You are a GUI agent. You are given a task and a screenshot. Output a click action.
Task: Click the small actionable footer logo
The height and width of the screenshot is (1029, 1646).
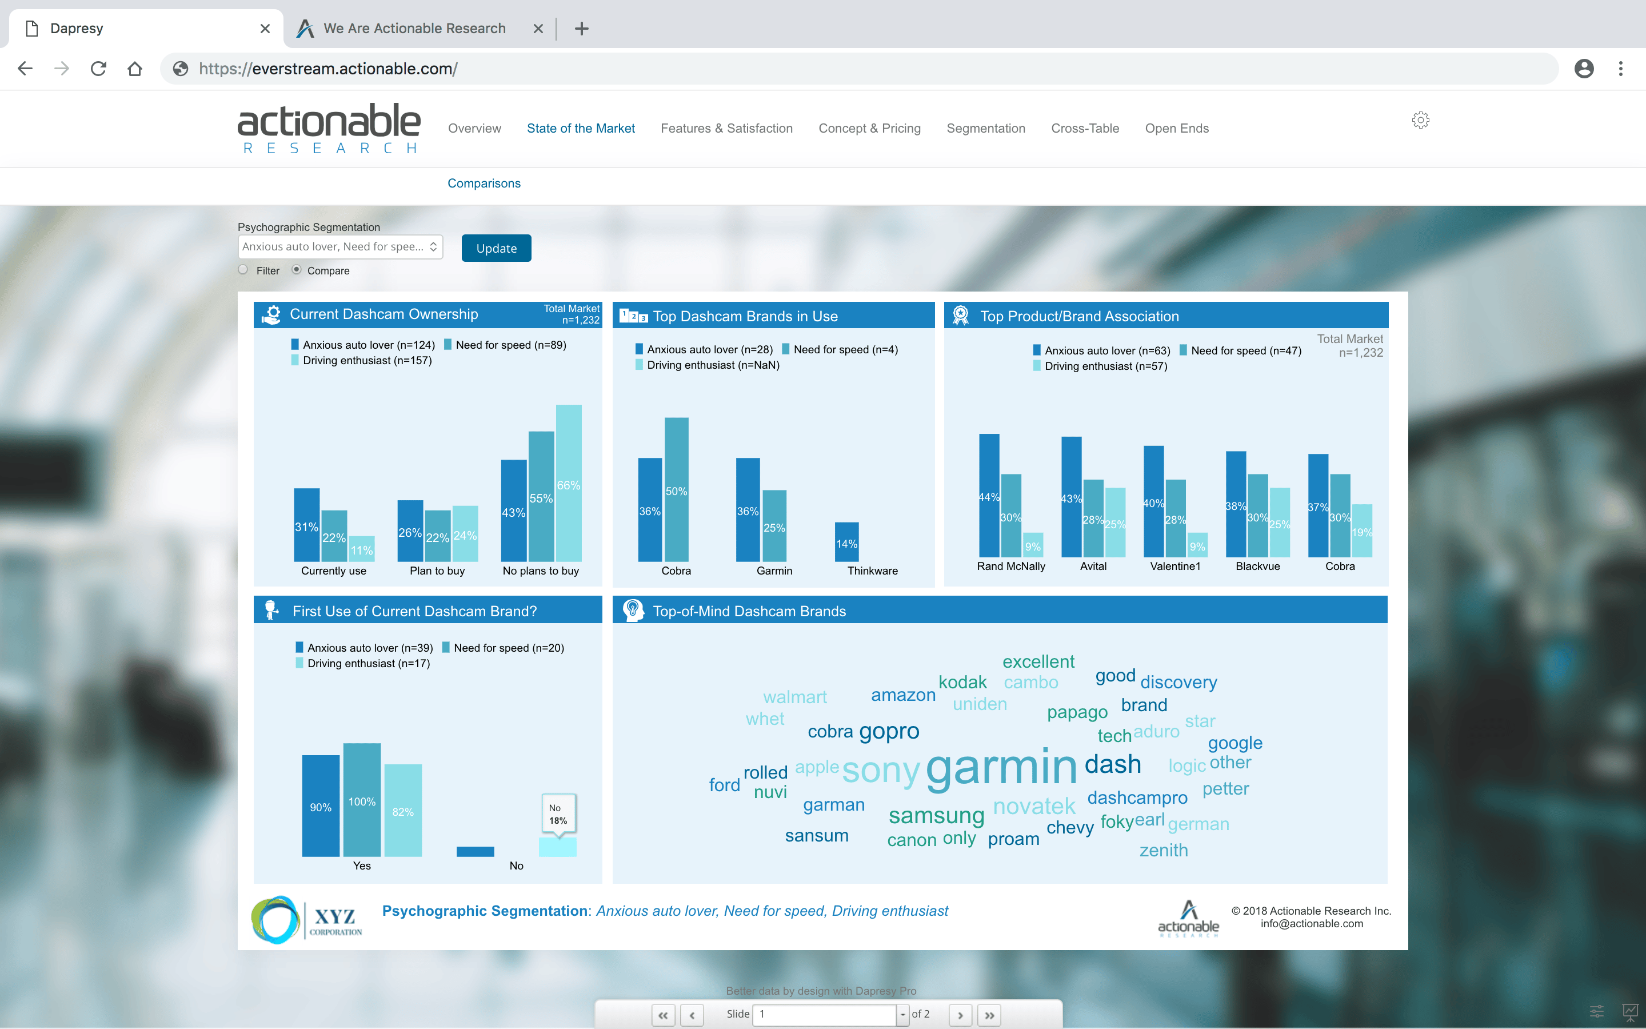1188,919
